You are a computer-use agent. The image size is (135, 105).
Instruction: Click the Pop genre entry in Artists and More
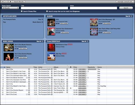[x=4, y=22]
